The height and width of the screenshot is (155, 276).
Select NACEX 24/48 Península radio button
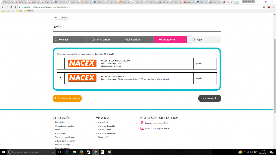pyautogui.click(x=60, y=77)
